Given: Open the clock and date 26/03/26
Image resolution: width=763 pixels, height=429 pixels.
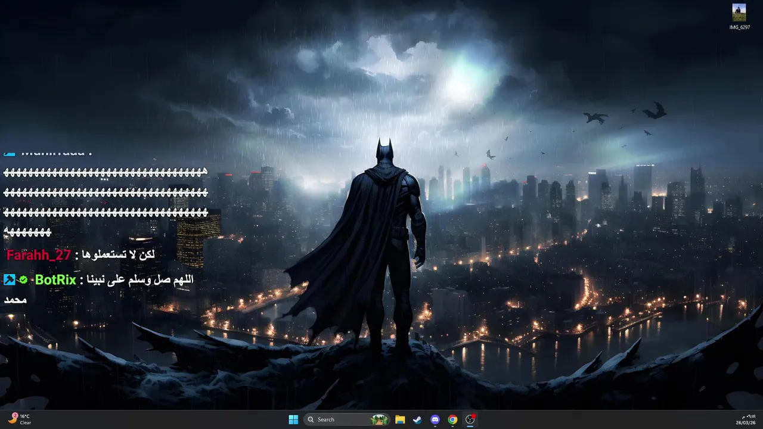Looking at the screenshot, I should [745, 419].
